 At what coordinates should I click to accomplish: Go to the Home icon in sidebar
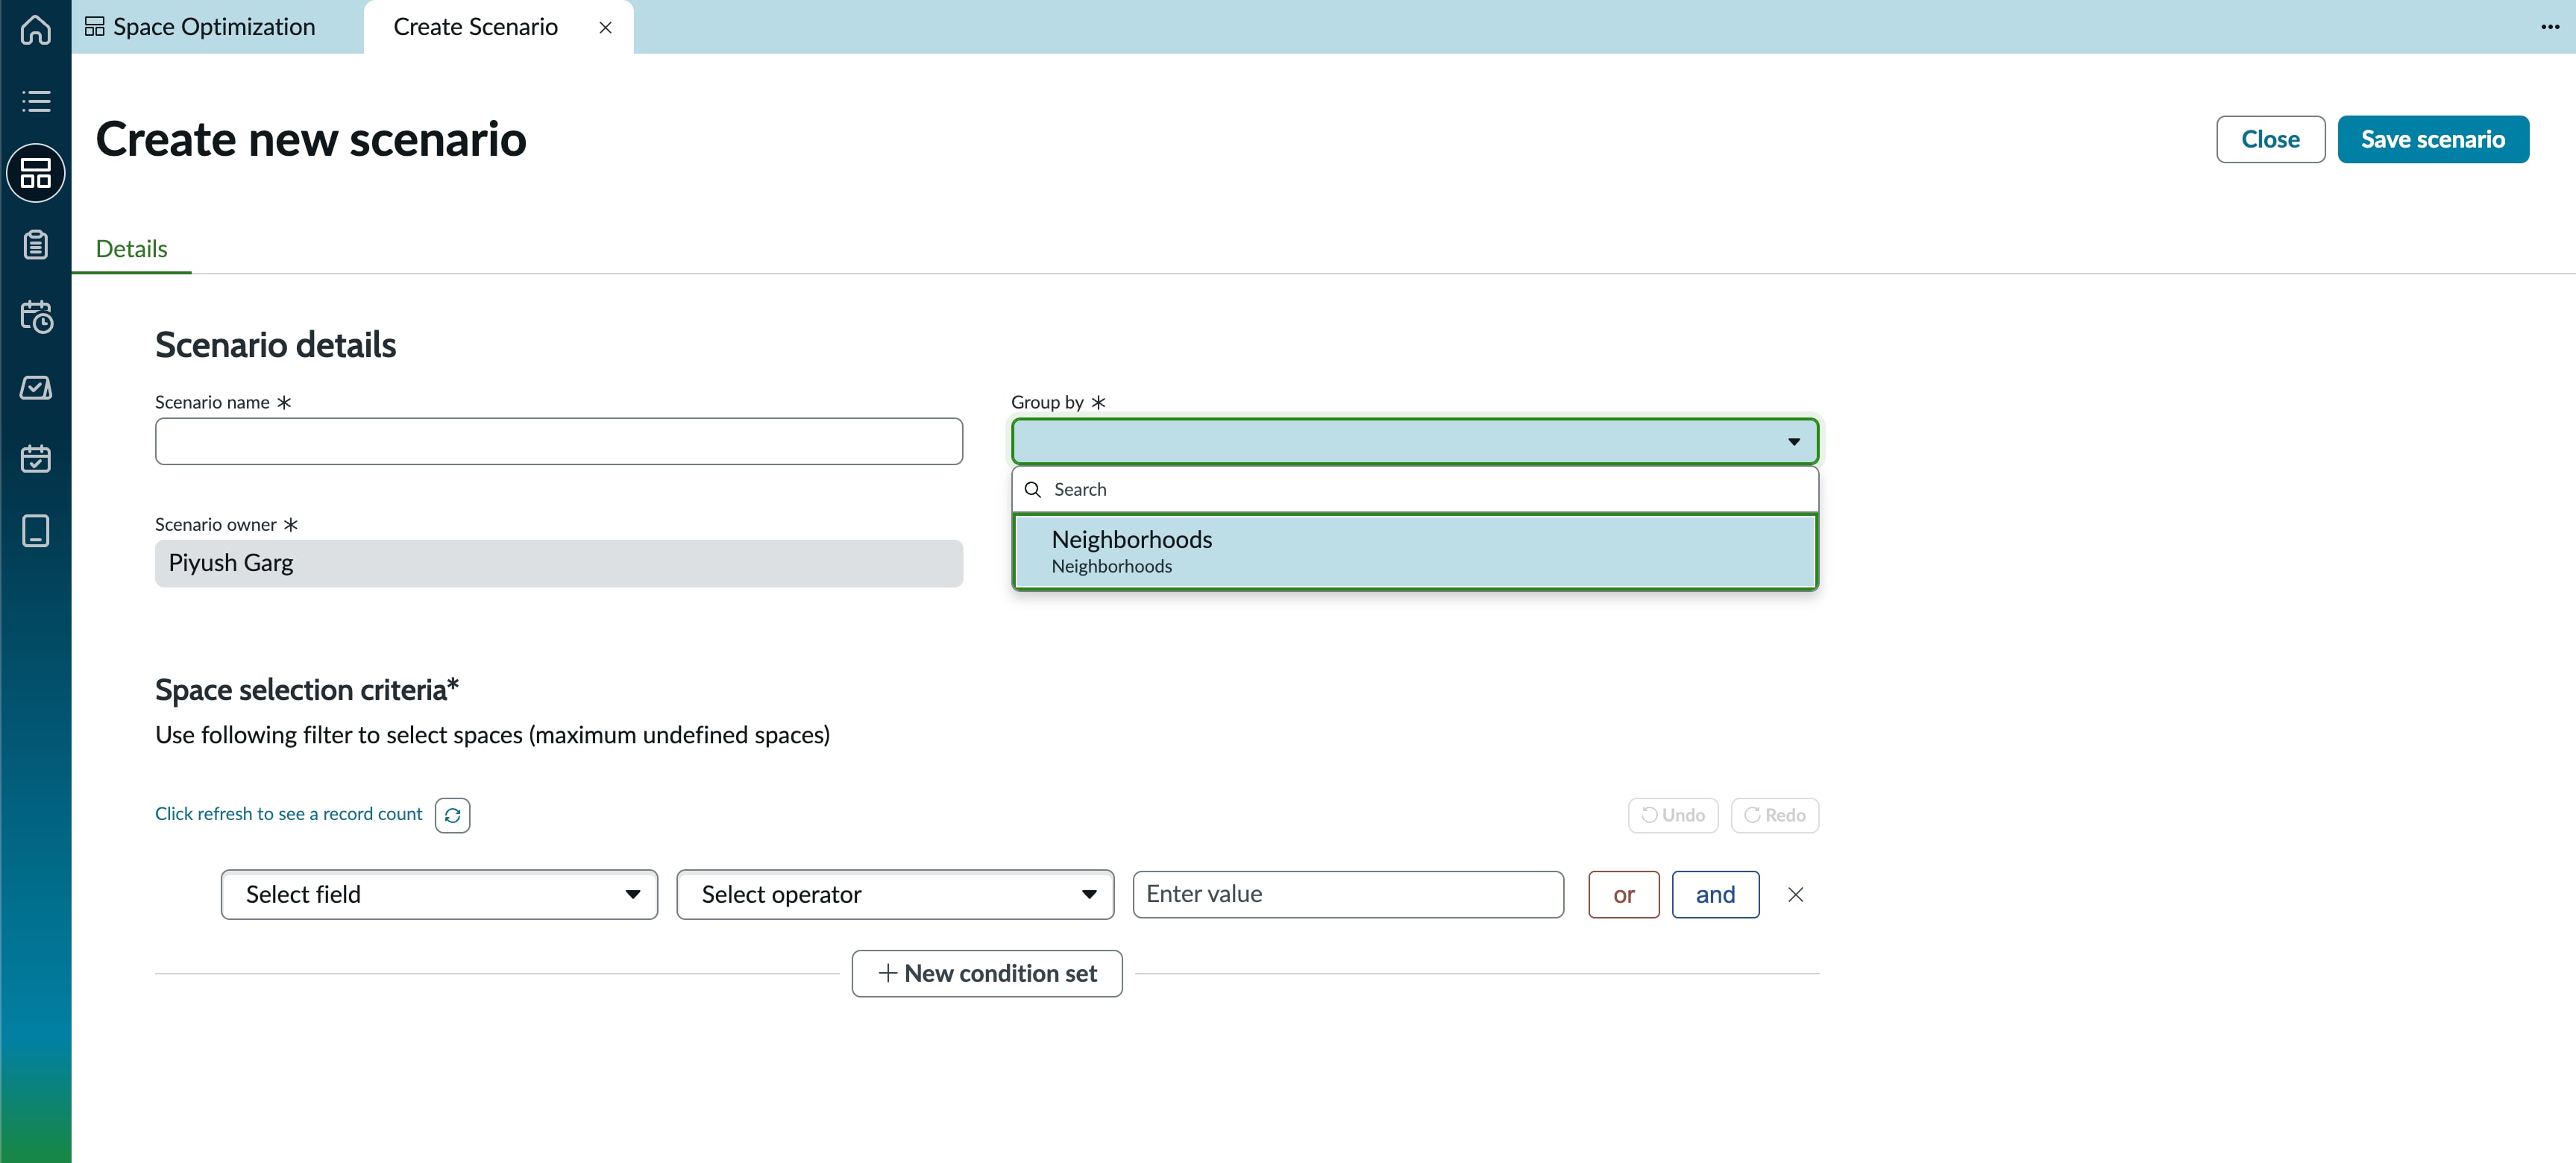pyautogui.click(x=36, y=29)
